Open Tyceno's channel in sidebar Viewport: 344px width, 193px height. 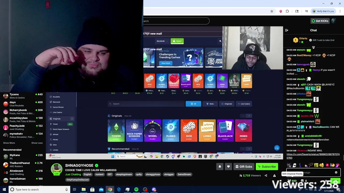(x=23, y=96)
